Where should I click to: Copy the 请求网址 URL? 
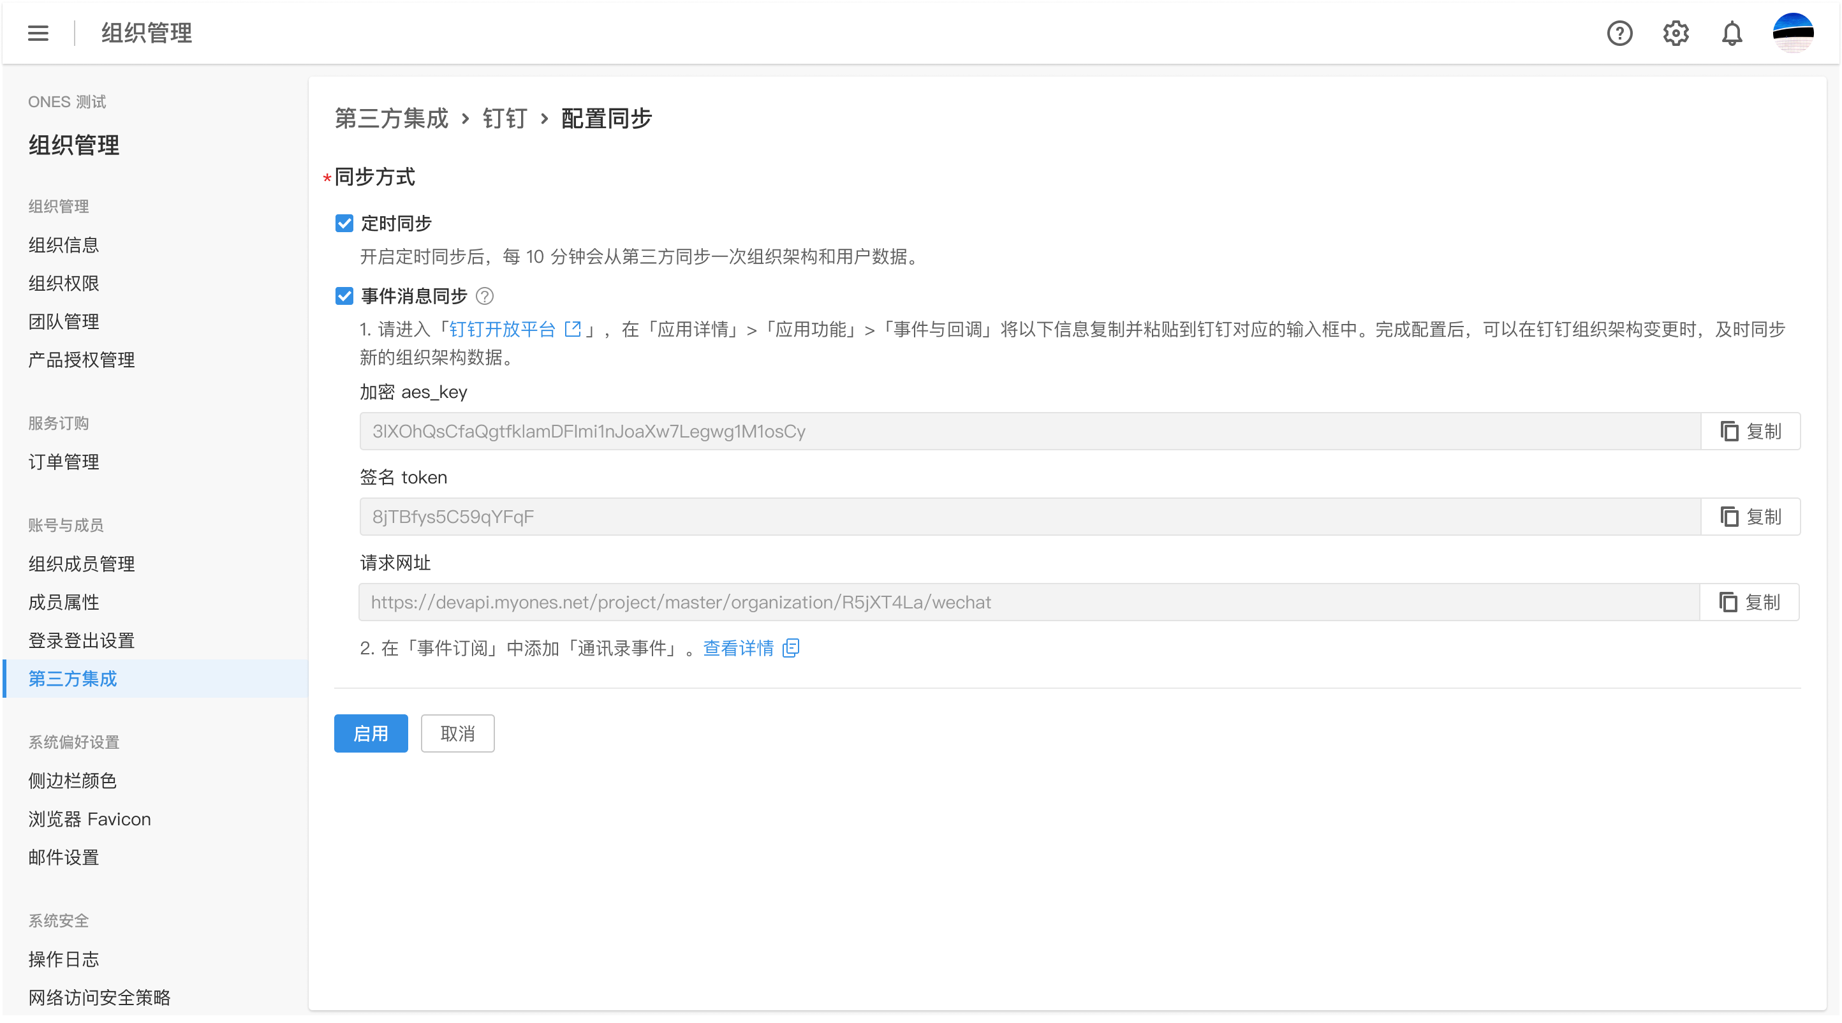[x=1748, y=602]
